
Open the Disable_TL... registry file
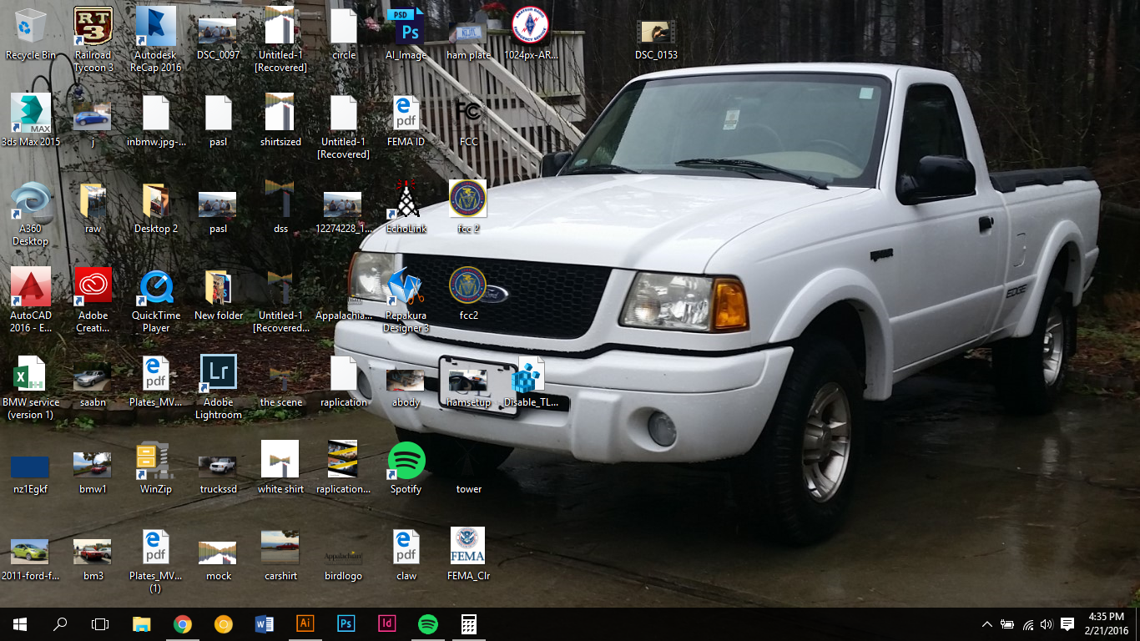(x=532, y=382)
